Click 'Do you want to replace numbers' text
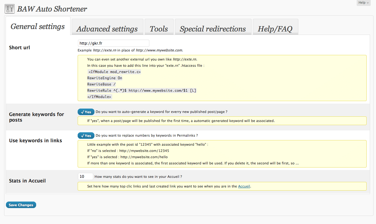376x224 pixels. point(147,135)
